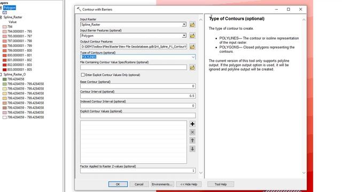Toggle Spline_Raster_O layer visibility checkbox
Image resolution: width=342 pixels, height=192 pixels.
1,75
